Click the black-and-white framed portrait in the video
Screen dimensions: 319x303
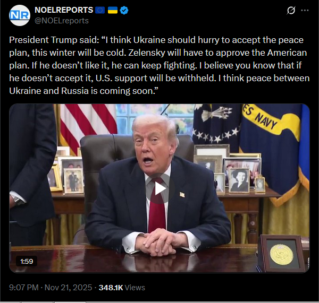[239, 180]
